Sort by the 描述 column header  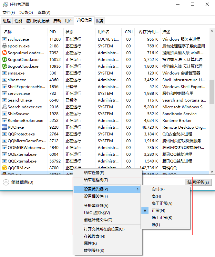pyautogui.click(x=184, y=32)
